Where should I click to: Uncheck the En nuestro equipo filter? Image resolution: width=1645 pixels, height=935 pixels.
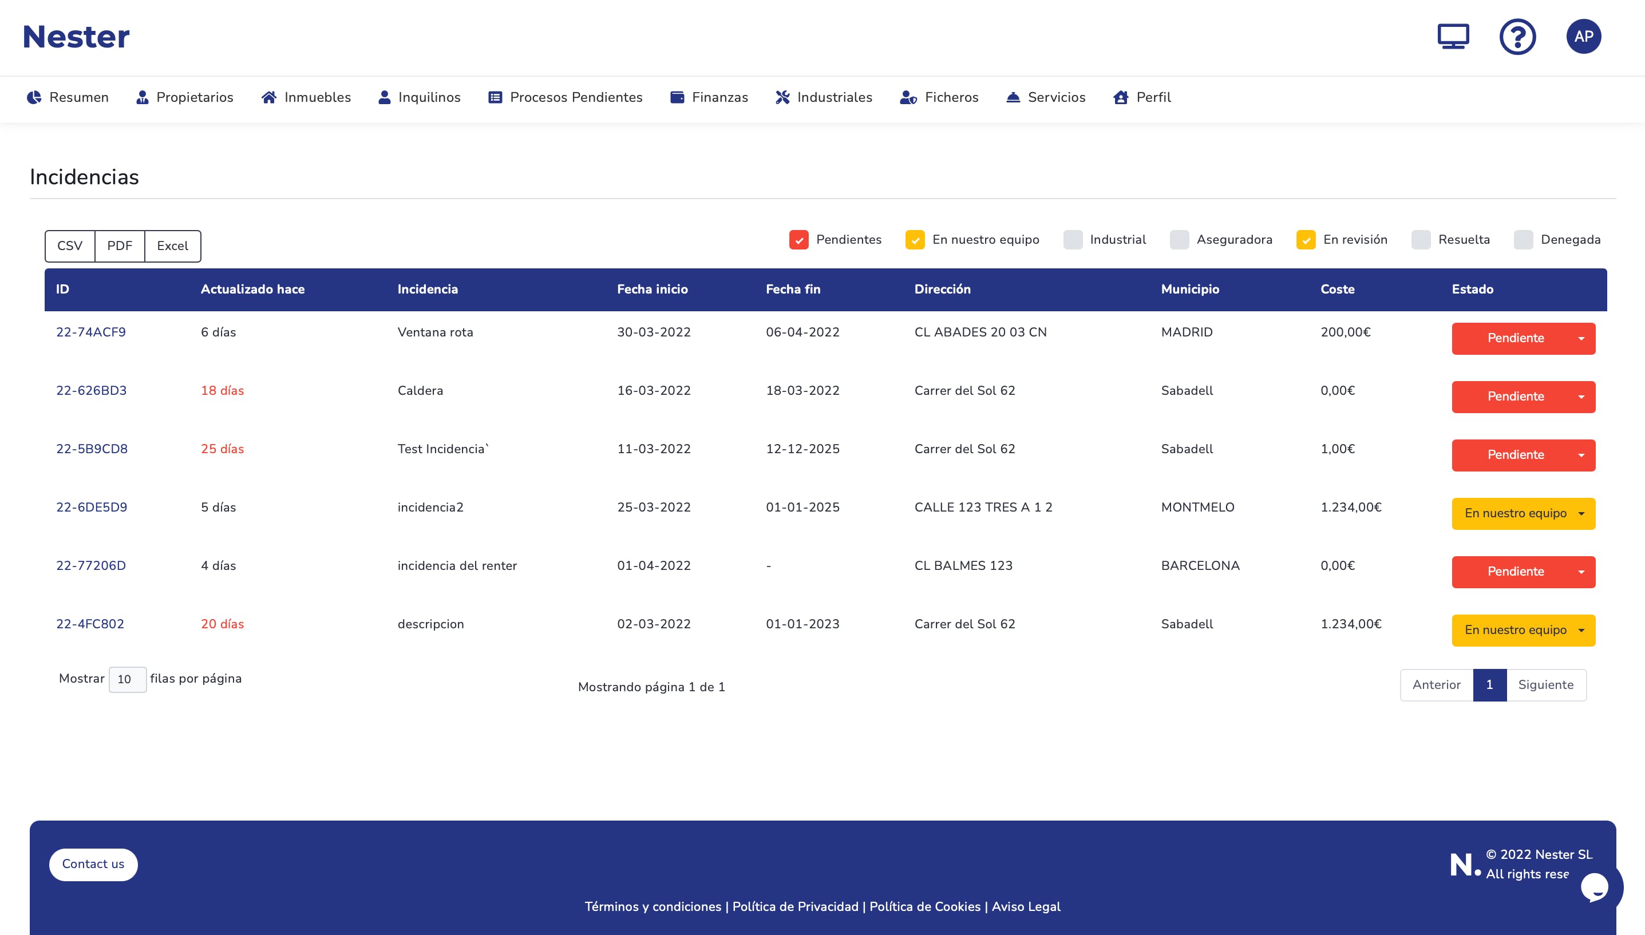tap(915, 240)
